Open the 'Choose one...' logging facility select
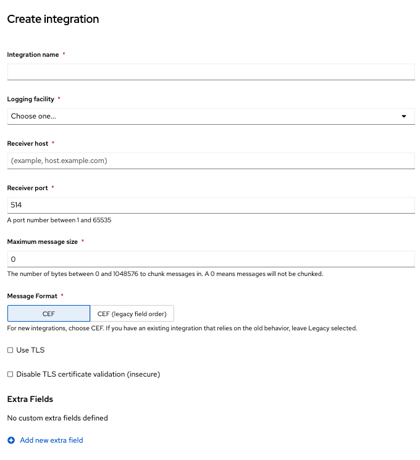Viewport: 420px width, 460px height. (x=204, y=116)
